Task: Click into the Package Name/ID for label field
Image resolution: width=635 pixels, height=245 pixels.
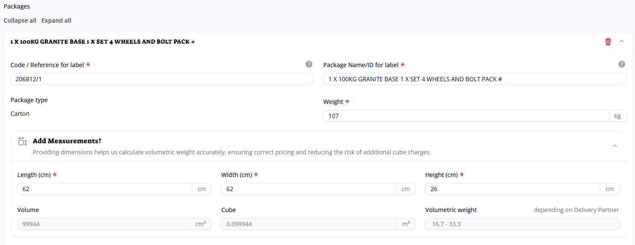Action: tap(474, 79)
